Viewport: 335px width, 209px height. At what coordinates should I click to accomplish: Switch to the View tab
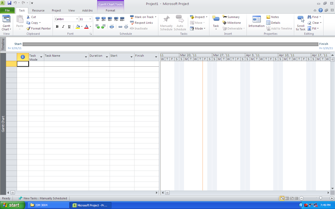[71, 10]
